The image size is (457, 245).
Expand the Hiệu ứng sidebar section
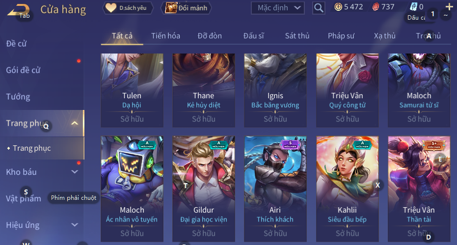click(x=75, y=225)
